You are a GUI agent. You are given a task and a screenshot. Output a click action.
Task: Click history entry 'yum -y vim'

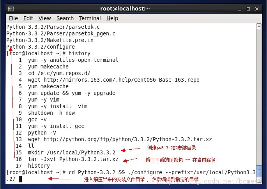[x=44, y=100]
